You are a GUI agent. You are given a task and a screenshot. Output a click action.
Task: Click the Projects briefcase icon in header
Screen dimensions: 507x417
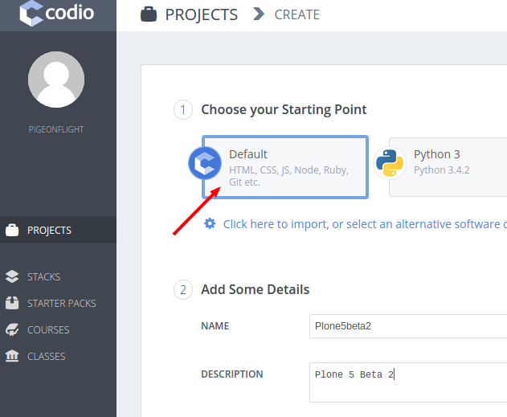pos(149,14)
